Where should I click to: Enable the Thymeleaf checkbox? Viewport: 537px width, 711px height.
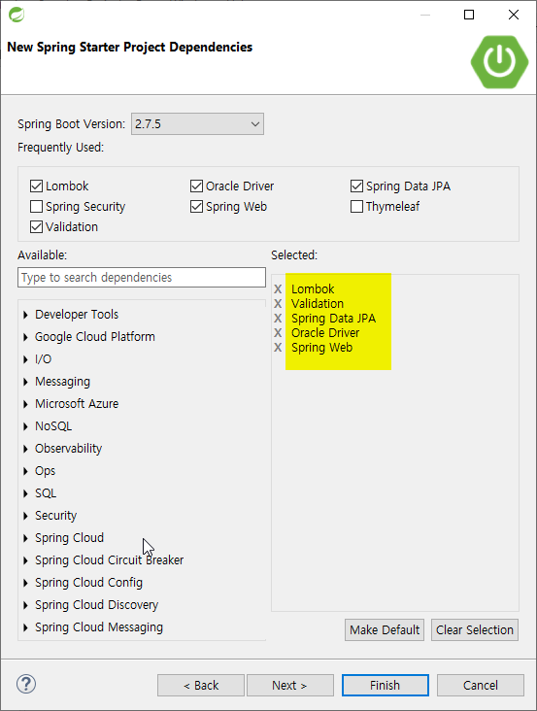(x=356, y=206)
